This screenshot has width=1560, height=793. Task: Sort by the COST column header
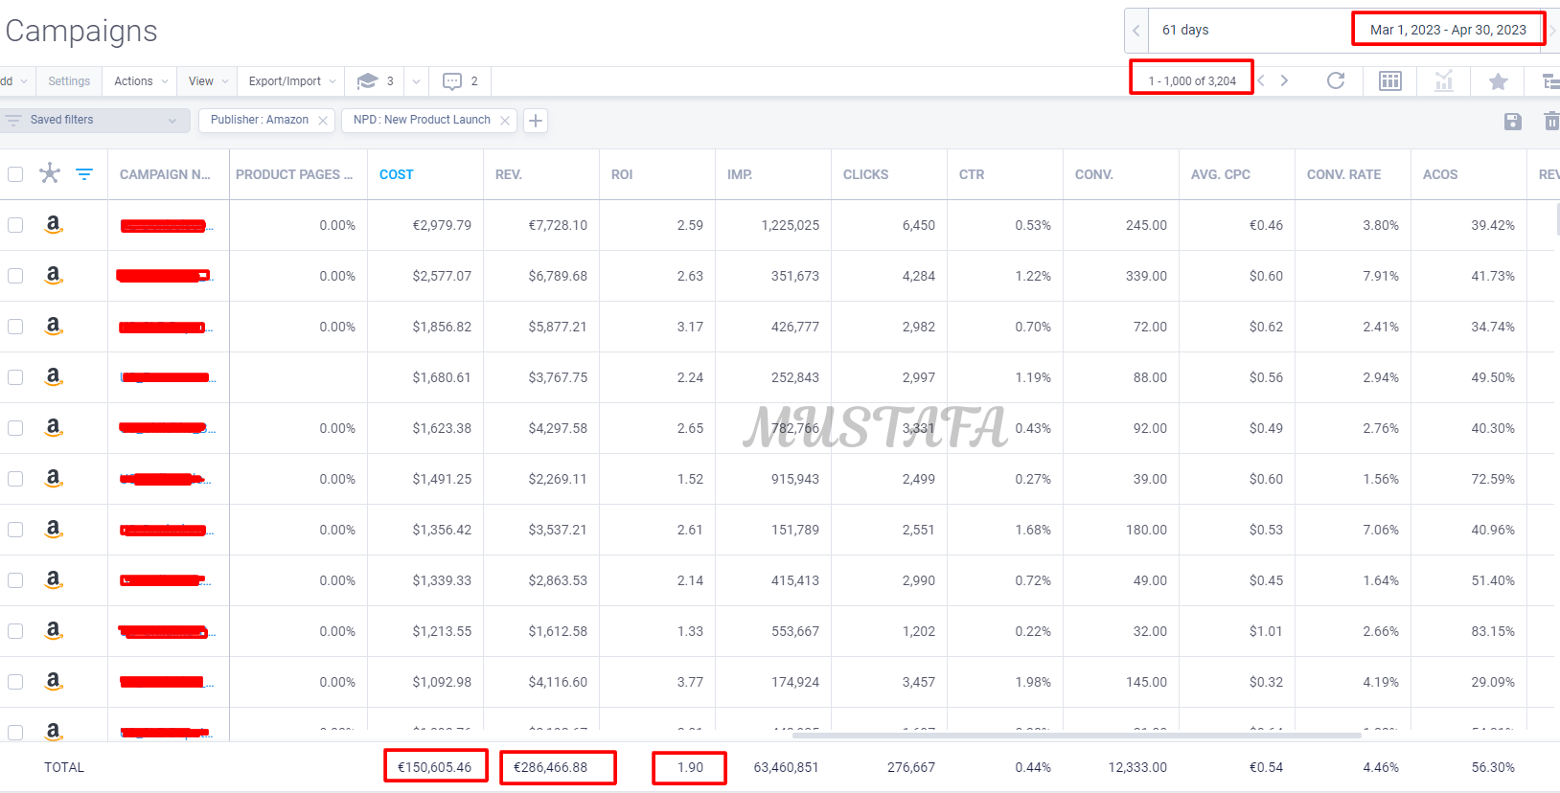(396, 174)
